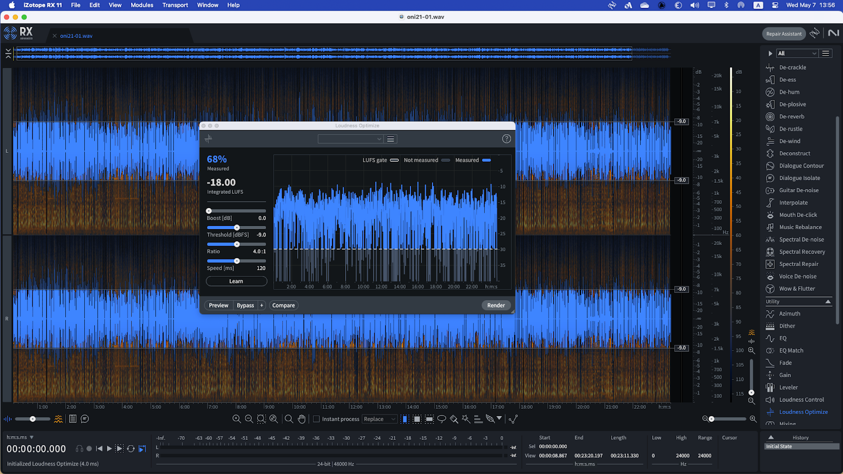
Task: Click the zoom in icon in toolbar
Action: point(237,419)
